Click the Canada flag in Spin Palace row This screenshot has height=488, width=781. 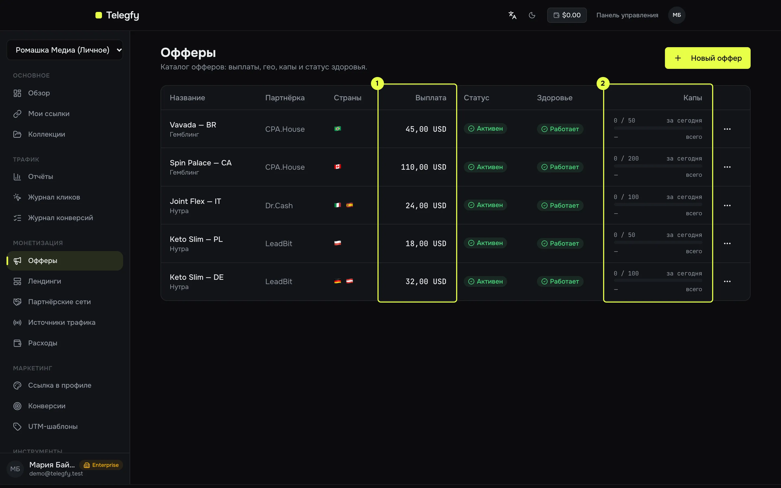pyautogui.click(x=338, y=167)
